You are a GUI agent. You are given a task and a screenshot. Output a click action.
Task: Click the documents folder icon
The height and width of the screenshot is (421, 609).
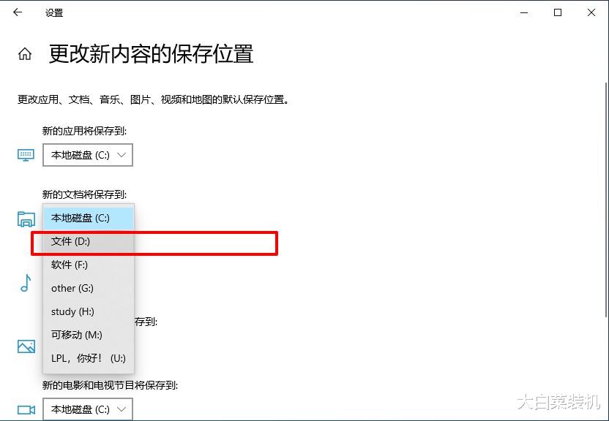point(26,219)
